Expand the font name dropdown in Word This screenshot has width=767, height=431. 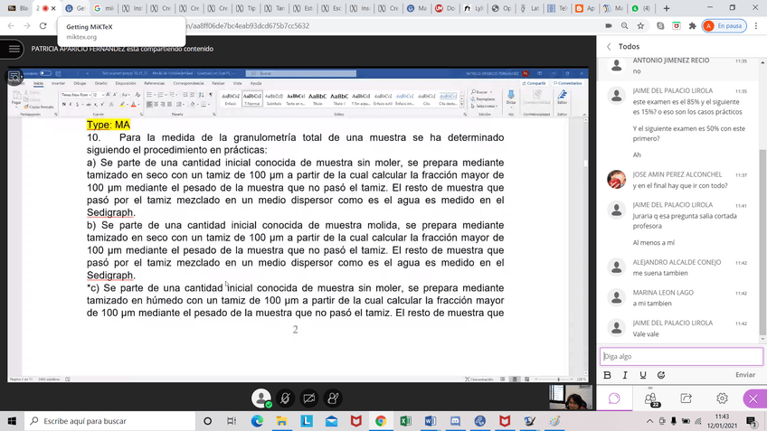91,94
